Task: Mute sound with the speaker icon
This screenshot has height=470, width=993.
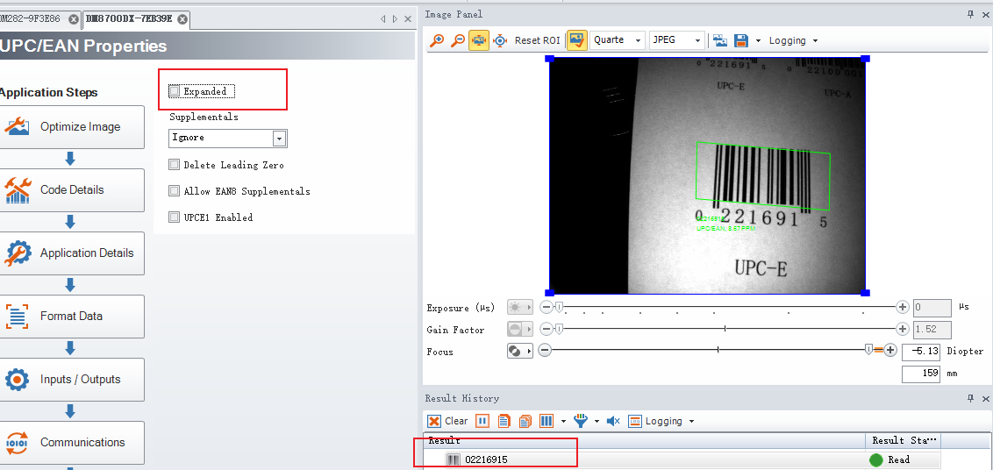Action: pos(613,421)
